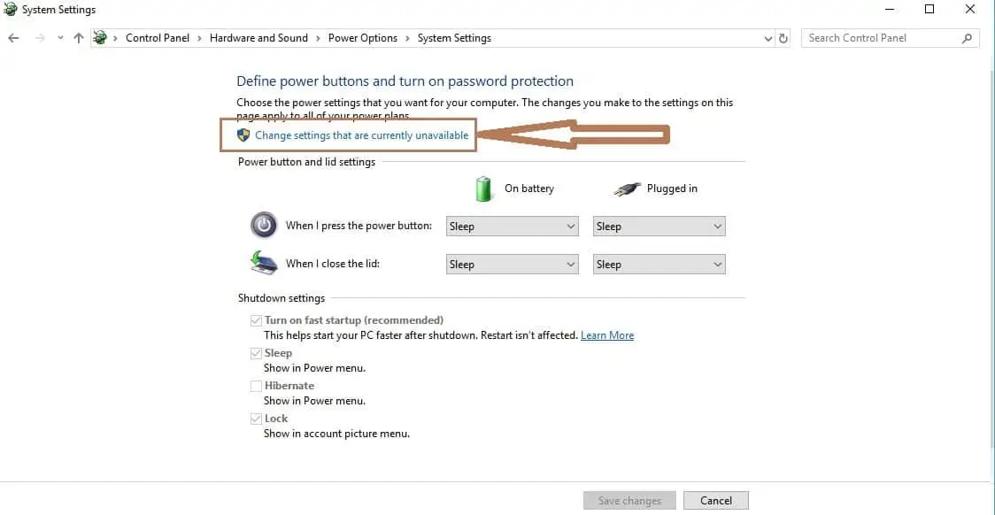
Task: Toggle Turn on fast startup checkbox
Action: [256, 321]
